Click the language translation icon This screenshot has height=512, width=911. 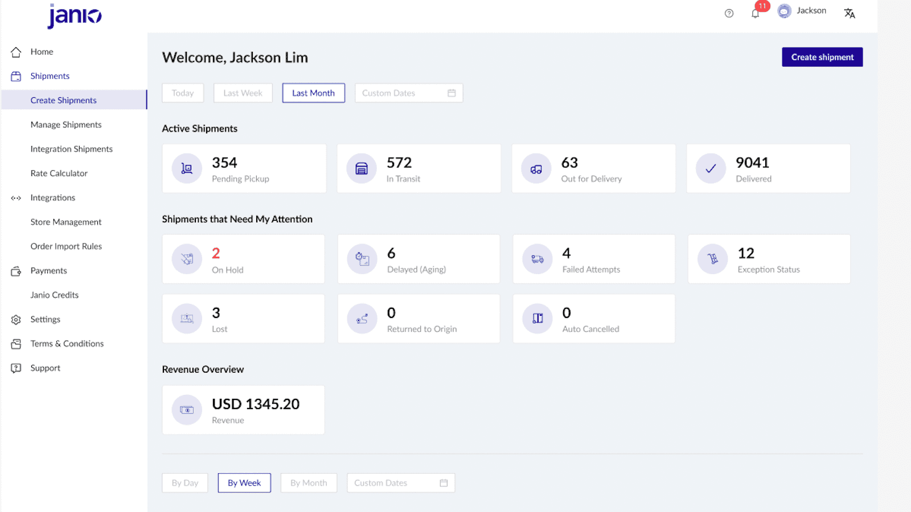850,13
